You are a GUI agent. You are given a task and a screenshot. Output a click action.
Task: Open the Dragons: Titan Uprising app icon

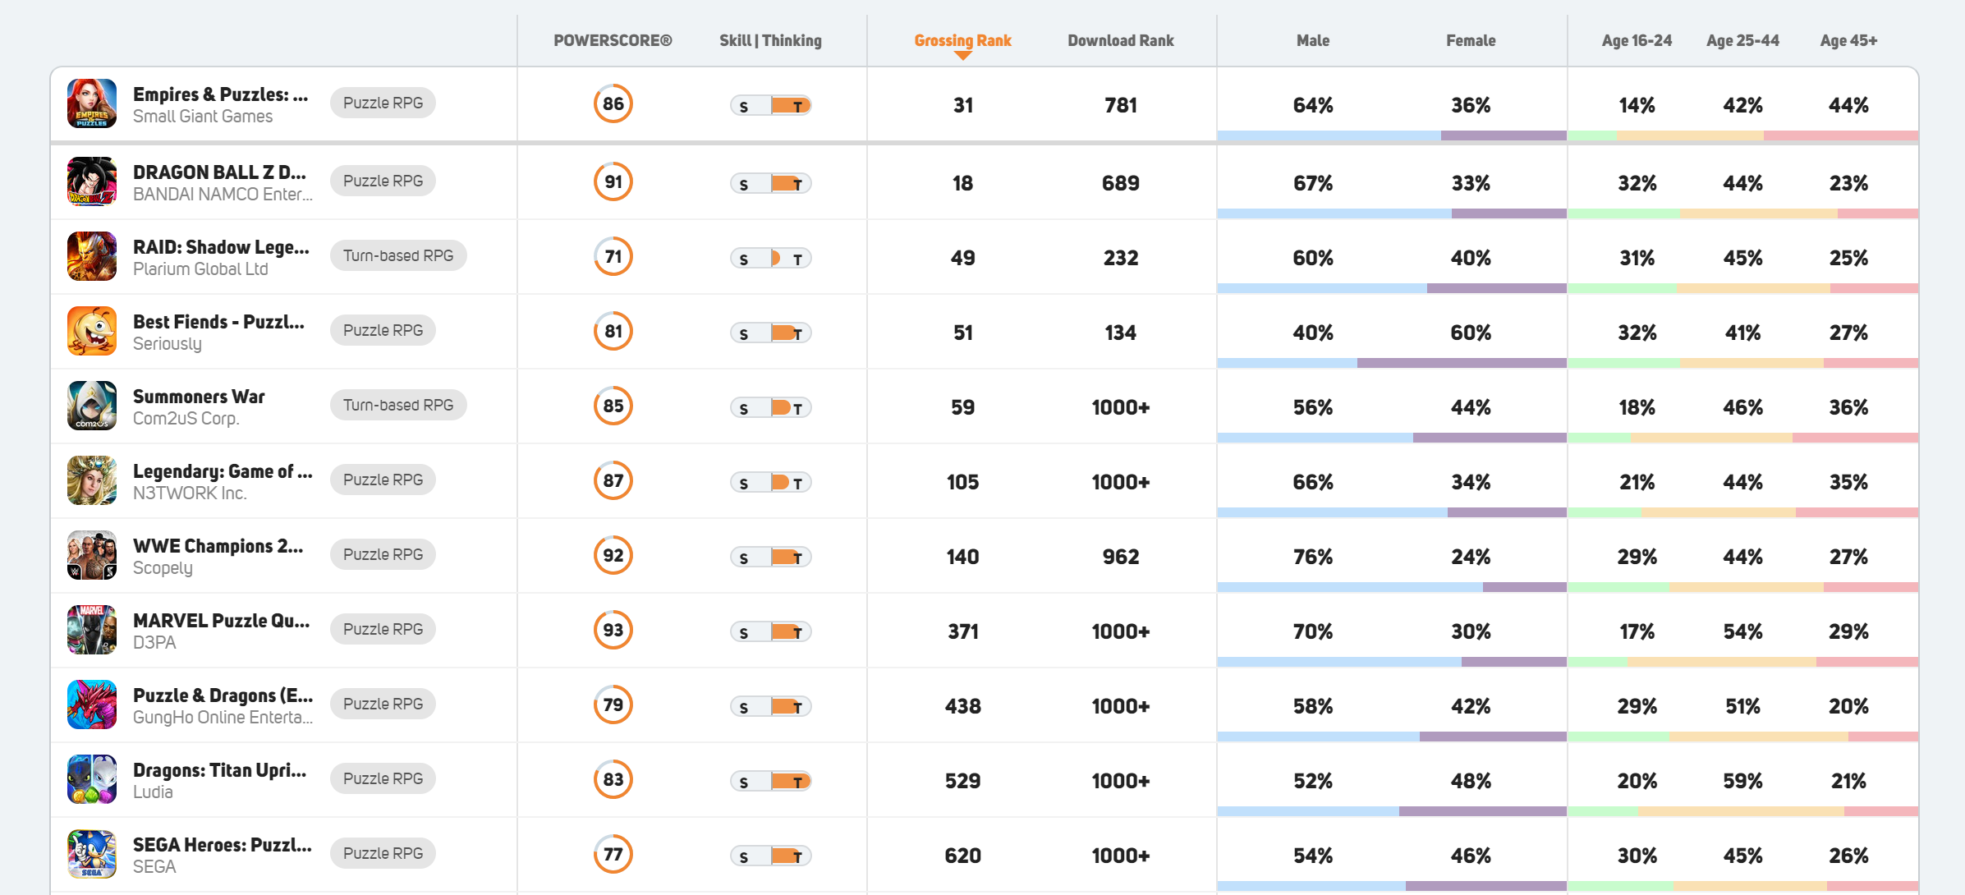[92, 779]
